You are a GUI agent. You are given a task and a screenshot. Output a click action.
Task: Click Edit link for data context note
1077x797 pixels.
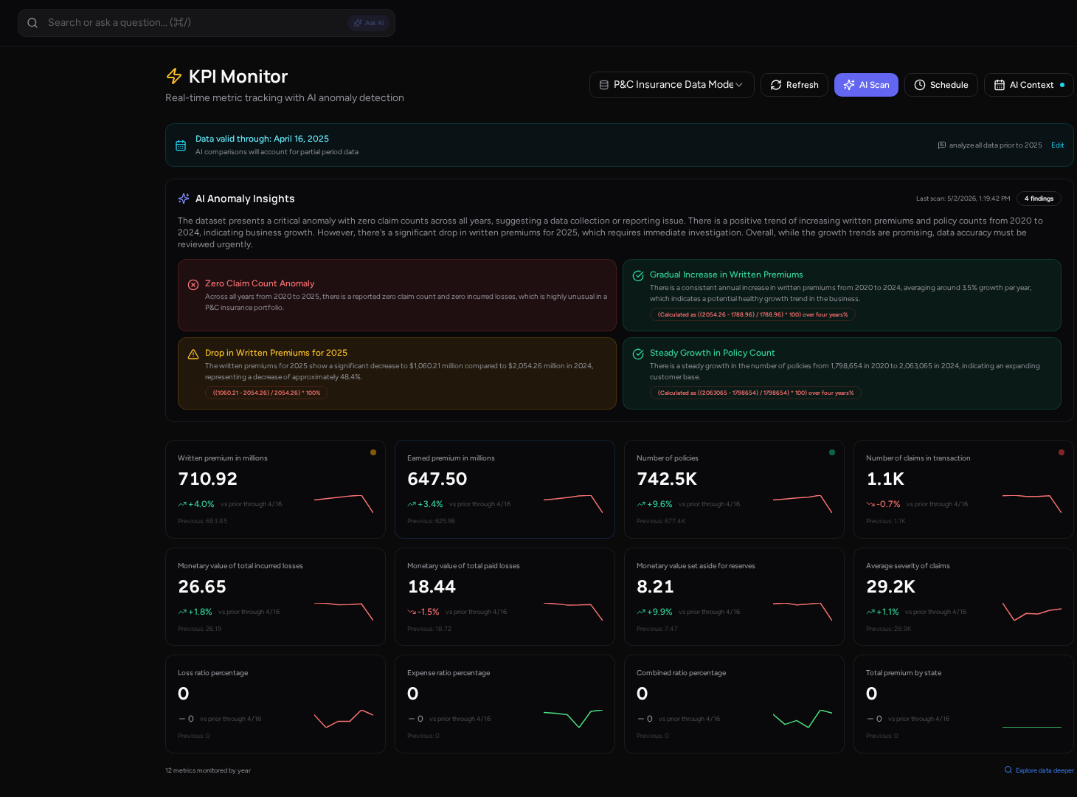(x=1057, y=145)
